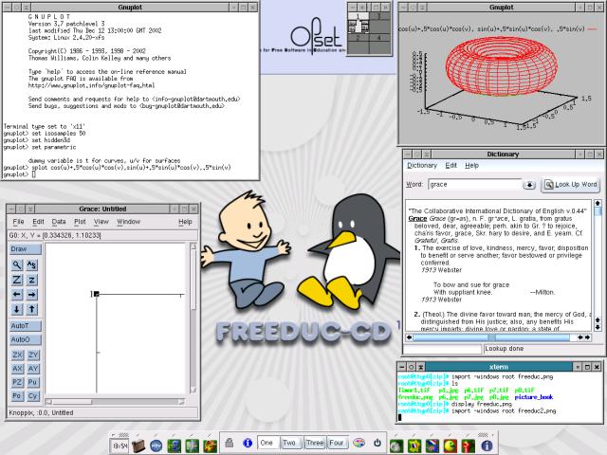
Task: Click the Pu button in Grace toolbar
Action: [x=33, y=382]
